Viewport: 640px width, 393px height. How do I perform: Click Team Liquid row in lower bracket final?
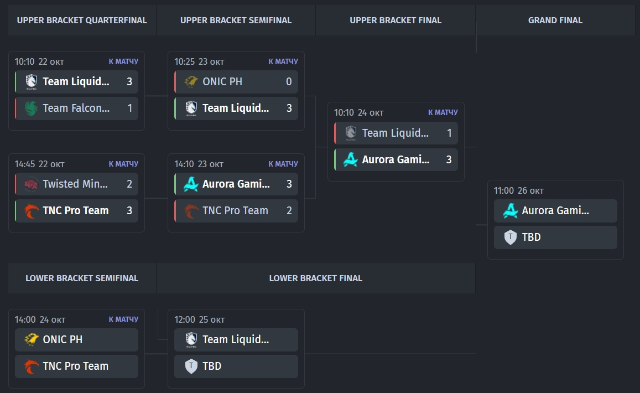tap(236, 339)
